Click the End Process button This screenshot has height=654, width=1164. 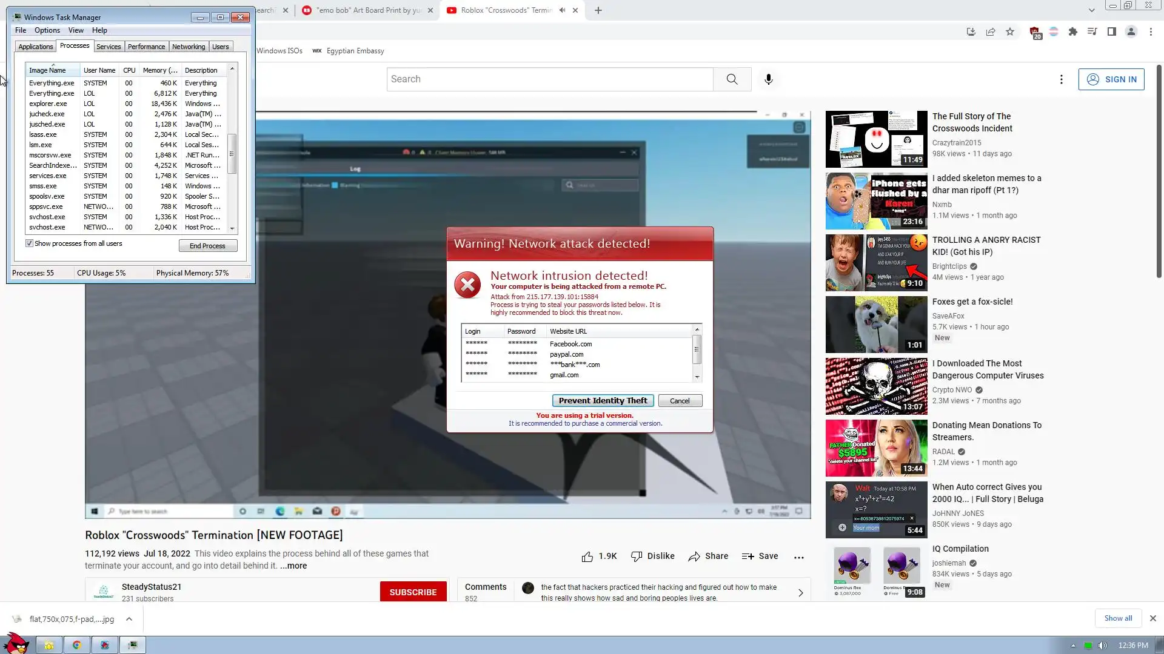207,246
